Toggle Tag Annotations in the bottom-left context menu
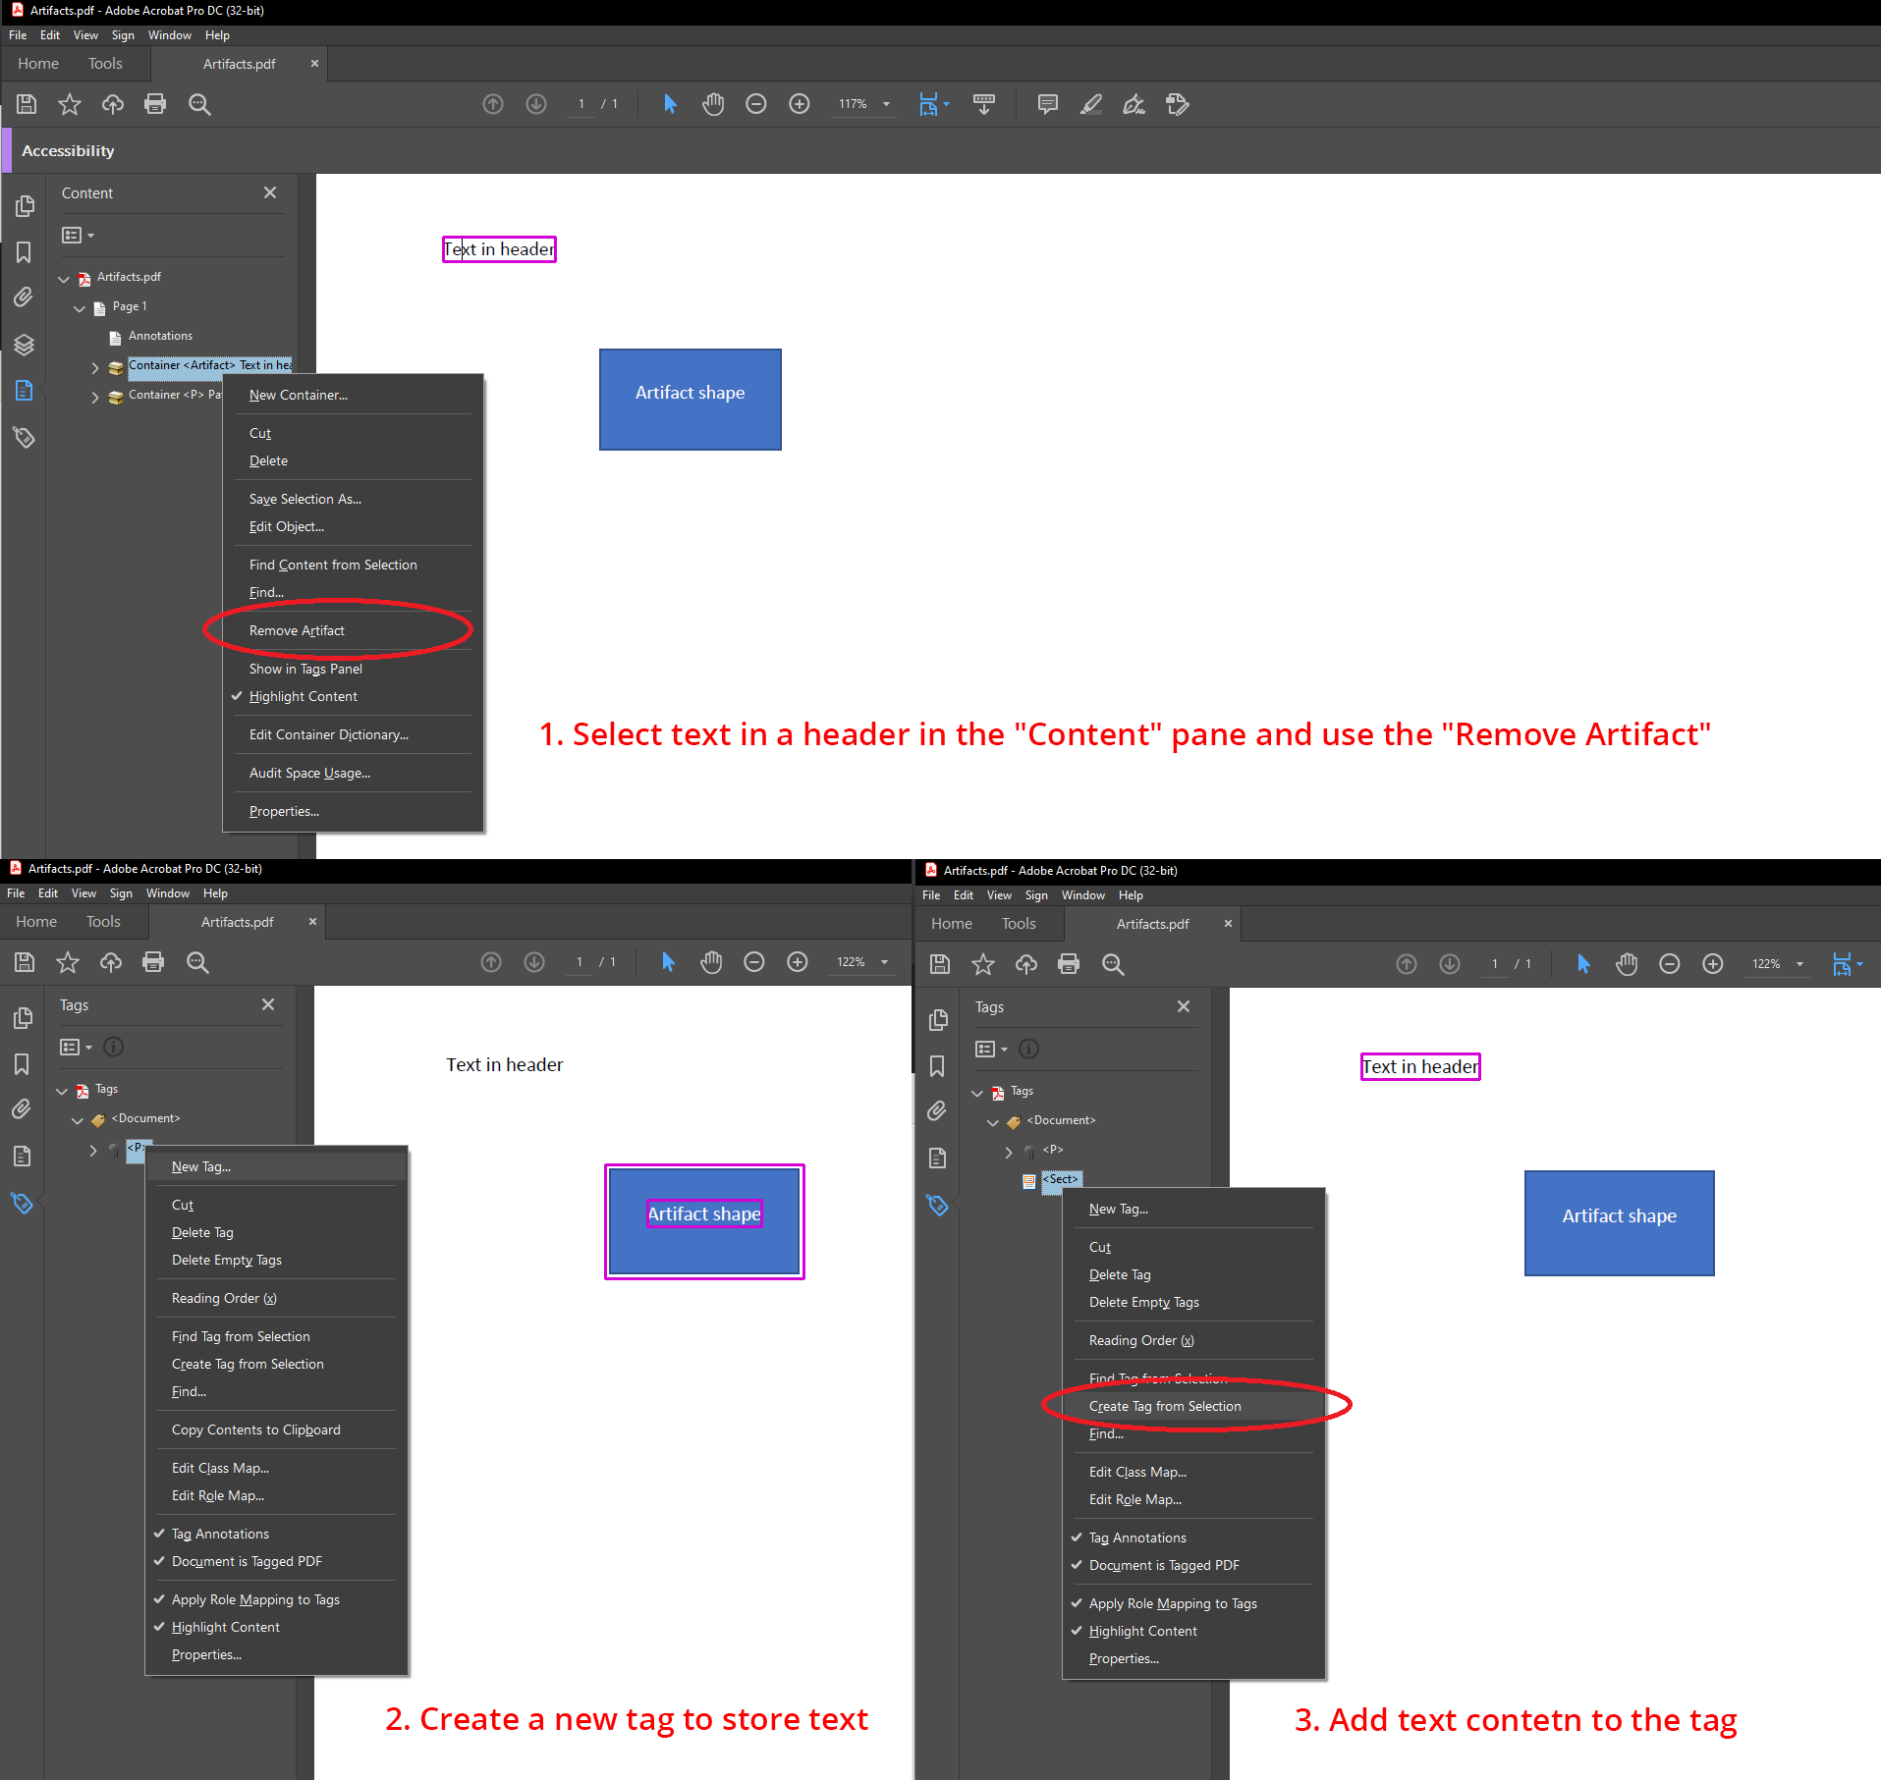The height and width of the screenshot is (1780, 1881). pyautogui.click(x=220, y=1534)
